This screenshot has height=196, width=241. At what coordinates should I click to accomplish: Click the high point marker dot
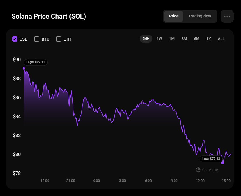(x=24, y=69)
